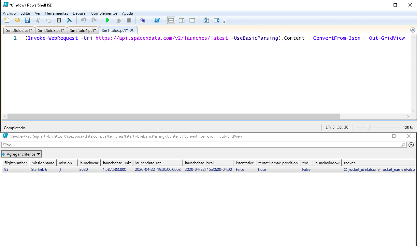
Task: Sort grid by the missionname column header
Action: 43,163
